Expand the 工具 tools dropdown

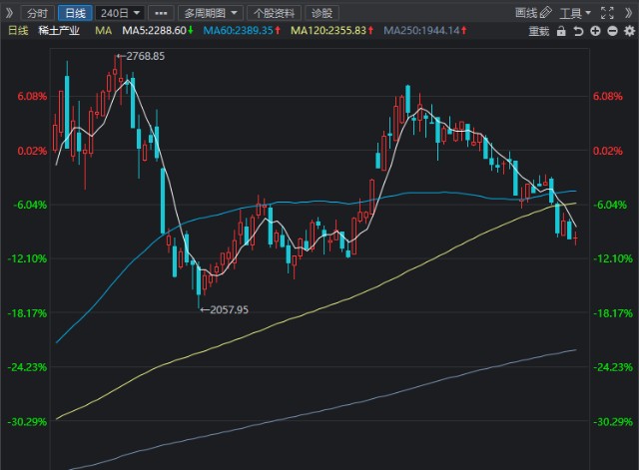(x=575, y=13)
